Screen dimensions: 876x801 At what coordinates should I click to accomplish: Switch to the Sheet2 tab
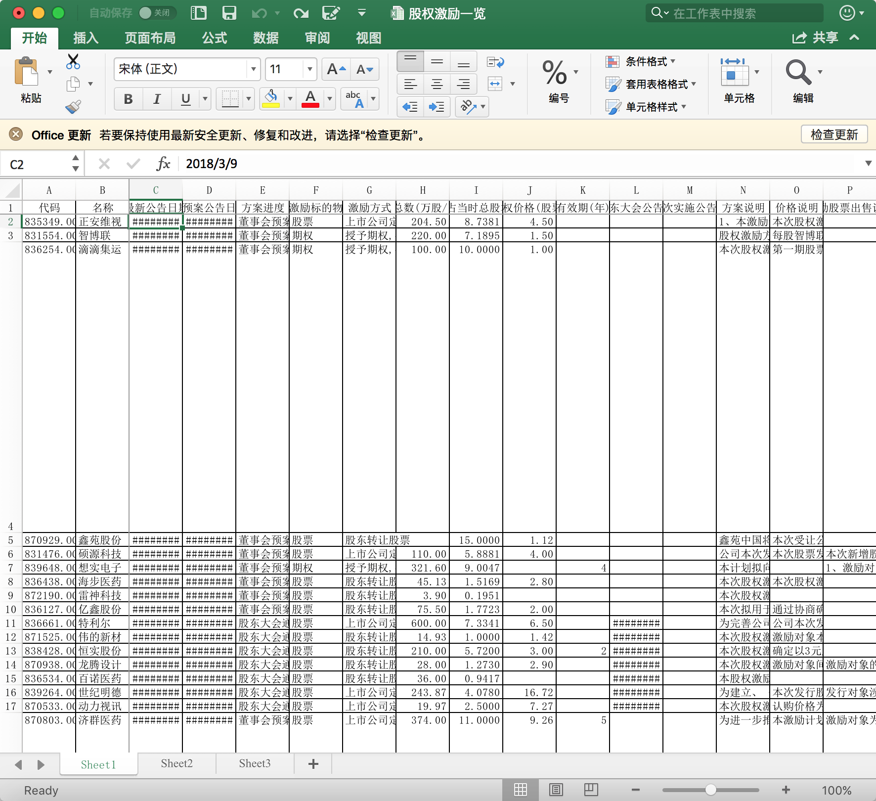[x=176, y=763]
